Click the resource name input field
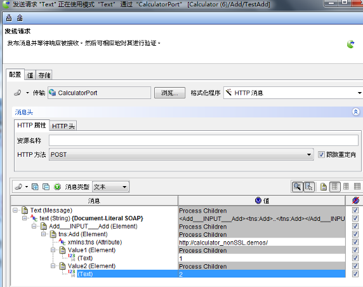Viewport: 363px width, 287px height. (204, 140)
